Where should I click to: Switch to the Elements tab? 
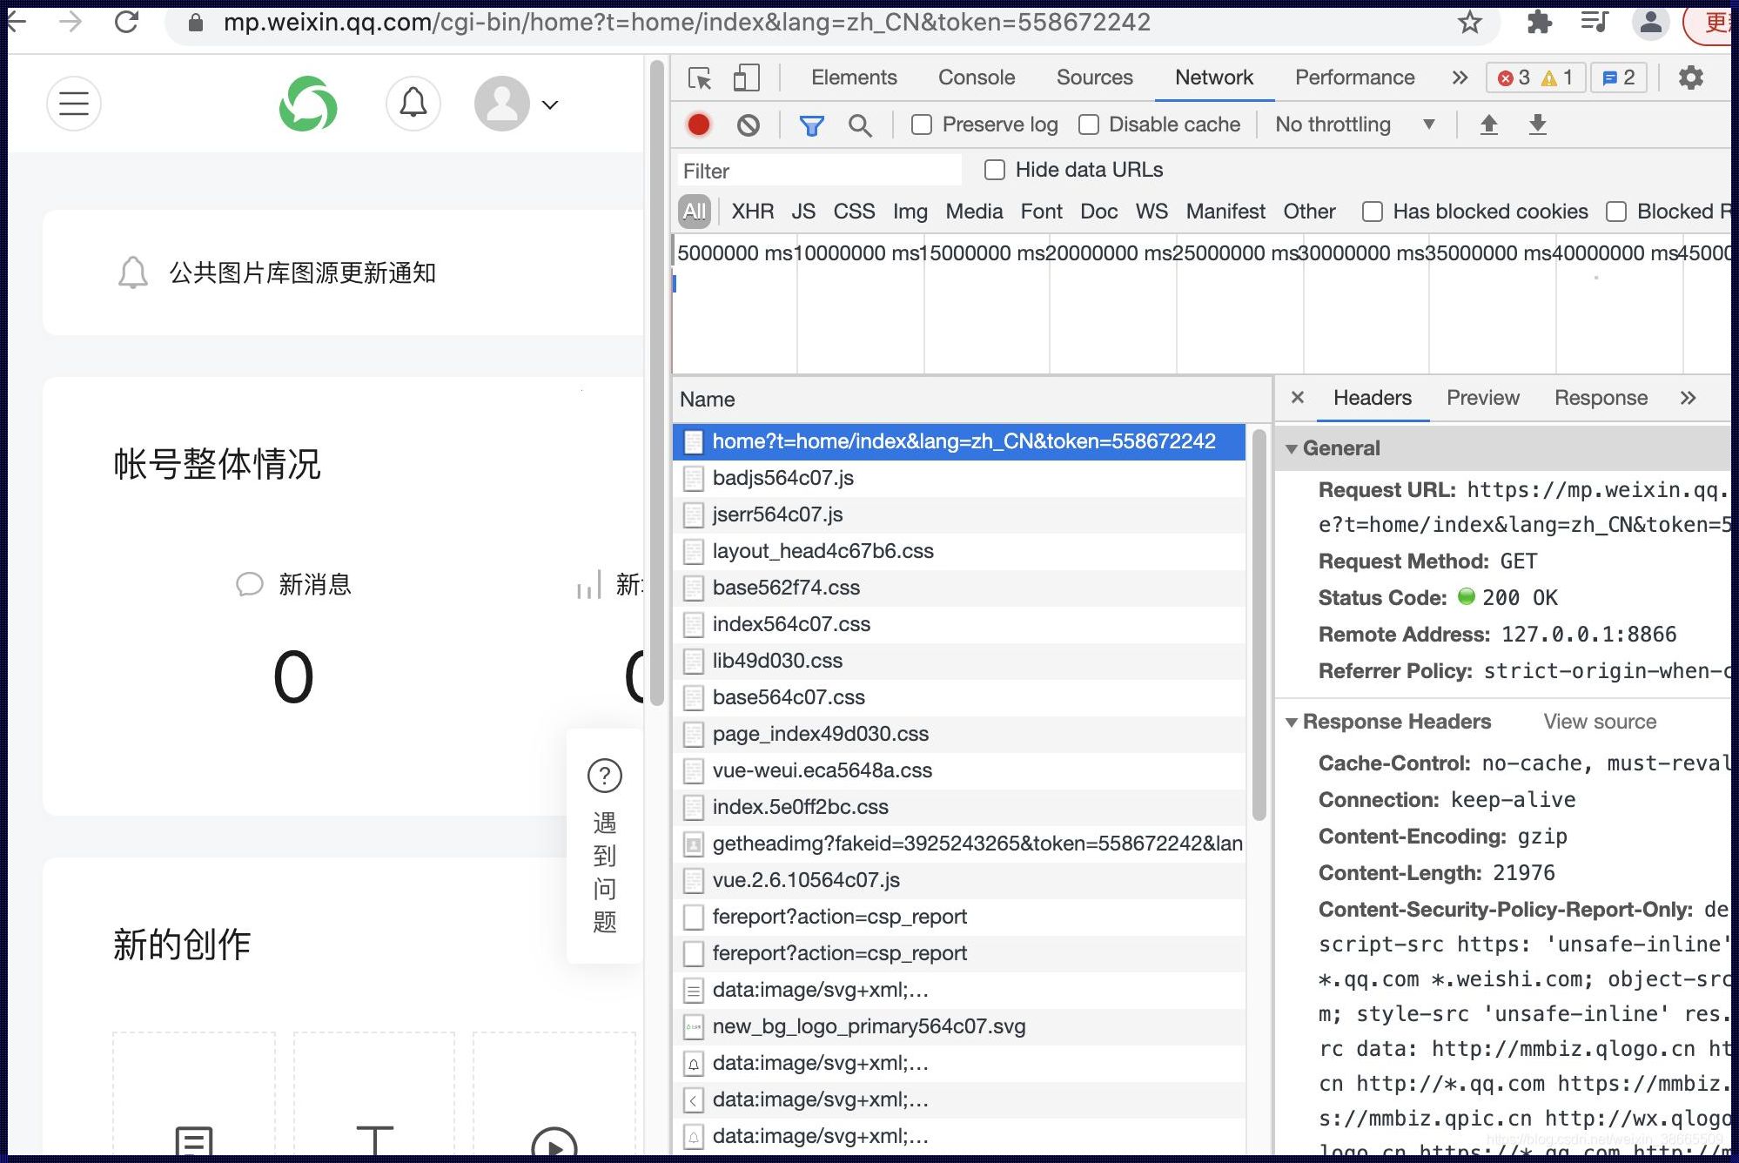854,77
